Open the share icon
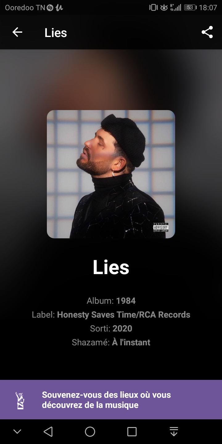This screenshot has height=444, width=222. tap(207, 32)
